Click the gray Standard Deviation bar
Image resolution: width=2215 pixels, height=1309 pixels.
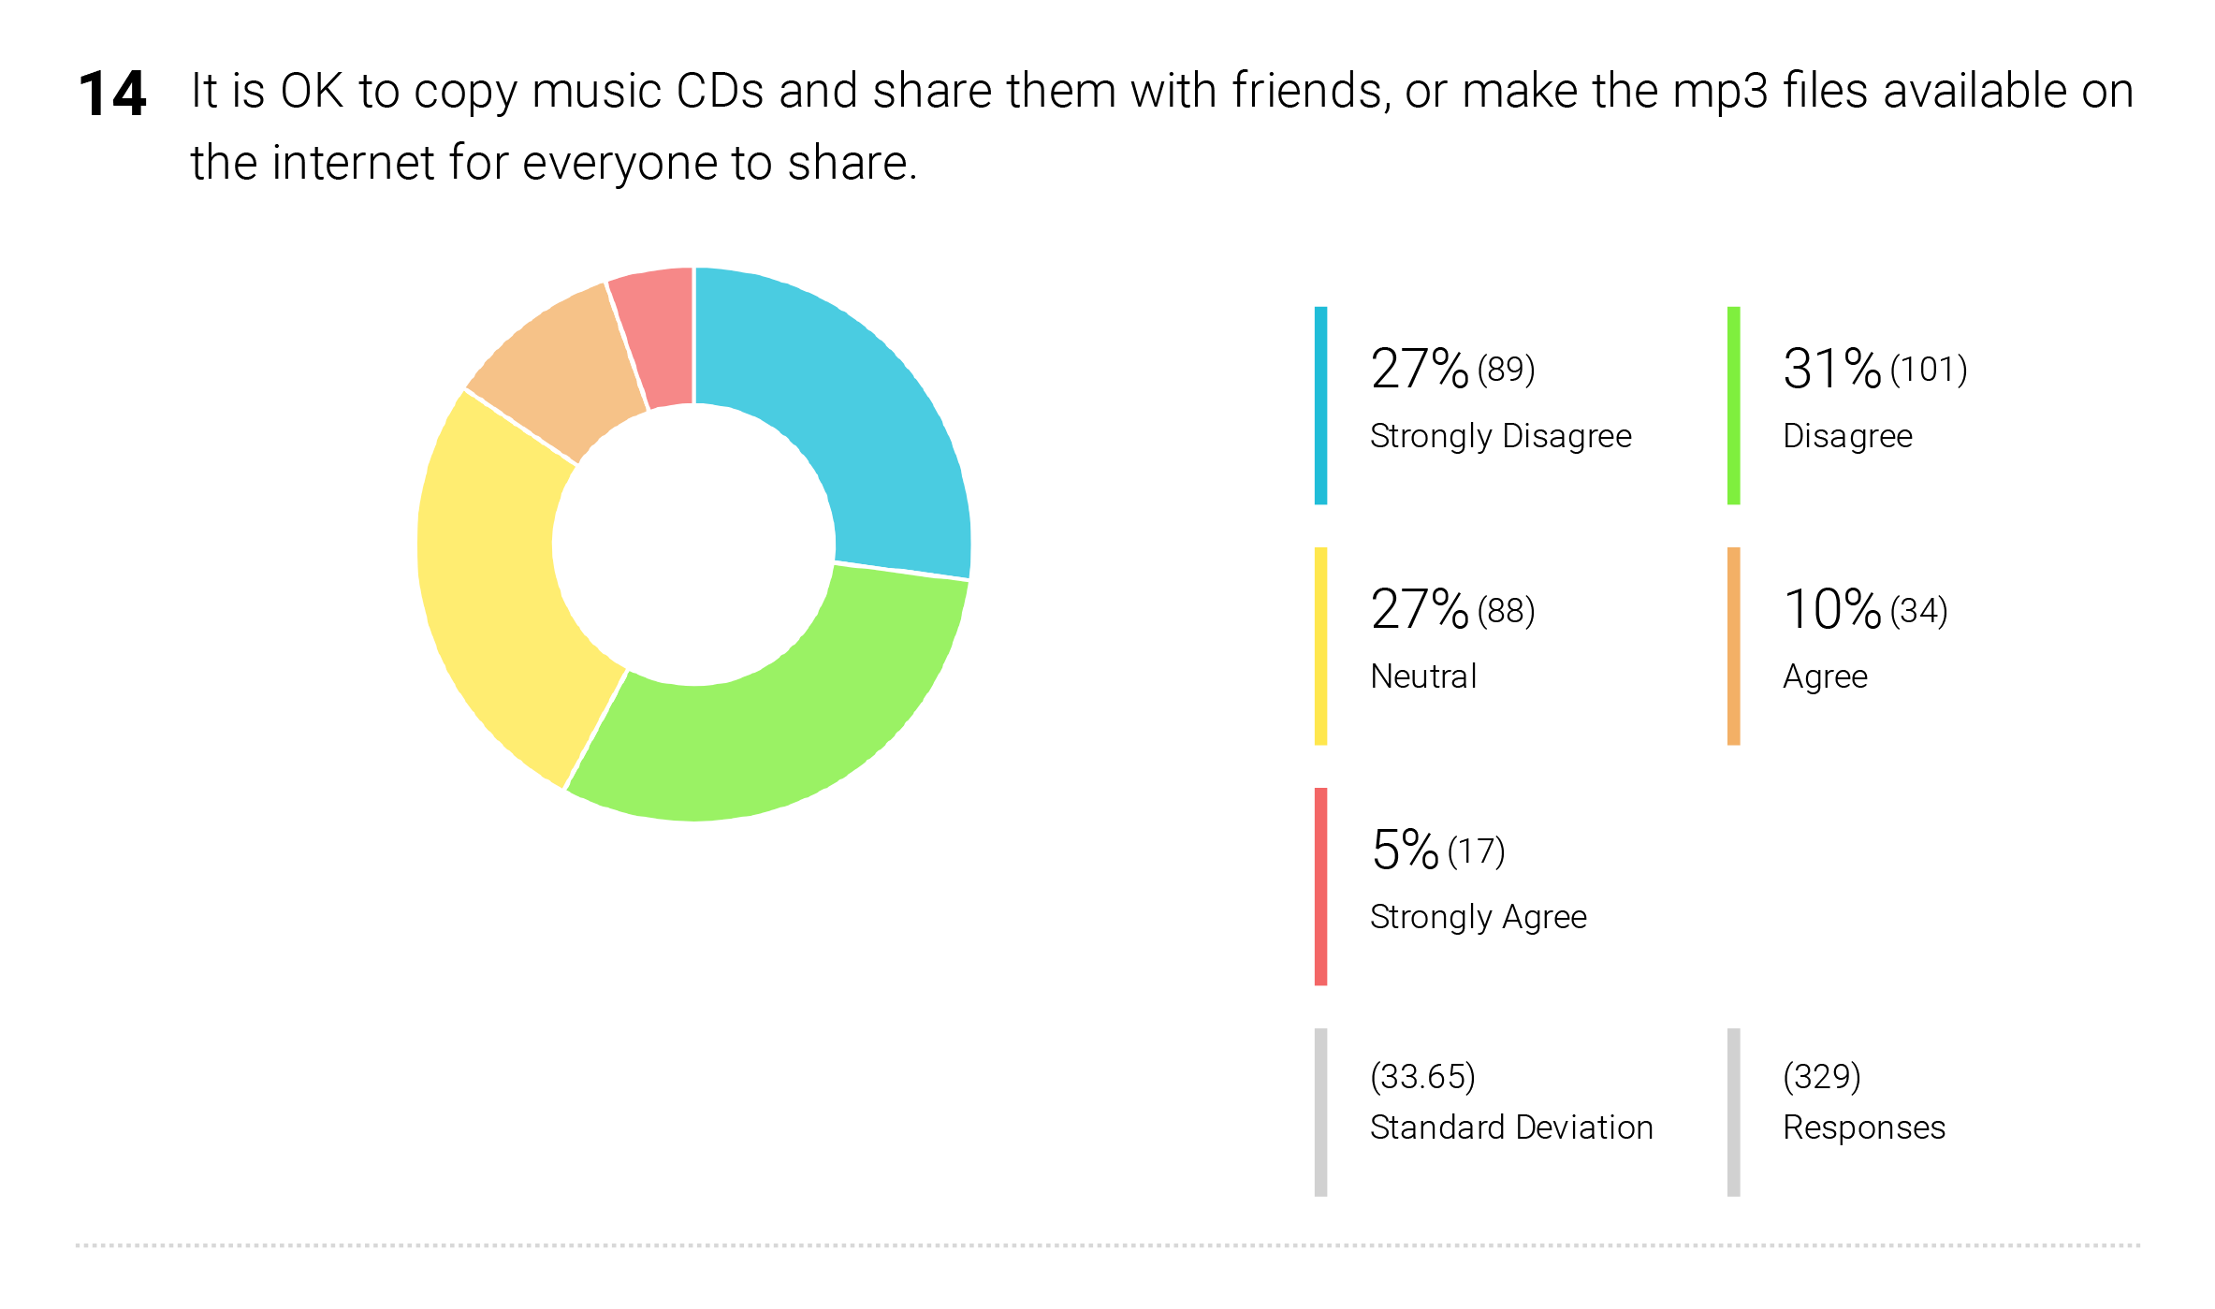point(1320,1112)
